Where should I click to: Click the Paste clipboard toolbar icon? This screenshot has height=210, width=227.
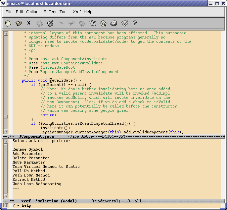coord(93,23)
